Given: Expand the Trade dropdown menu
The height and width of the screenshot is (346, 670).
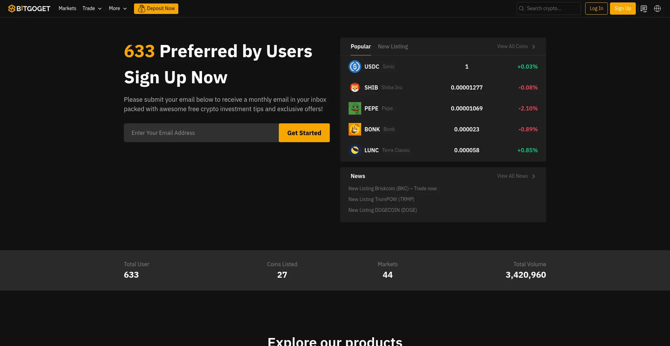Looking at the screenshot, I should pos(92,8).
